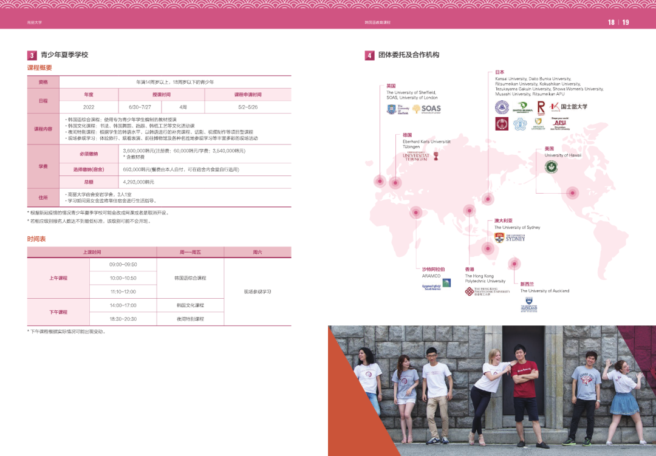
Task: Click the 现场参观学习 Saturday cell
Action: click(x=258, y=291)
